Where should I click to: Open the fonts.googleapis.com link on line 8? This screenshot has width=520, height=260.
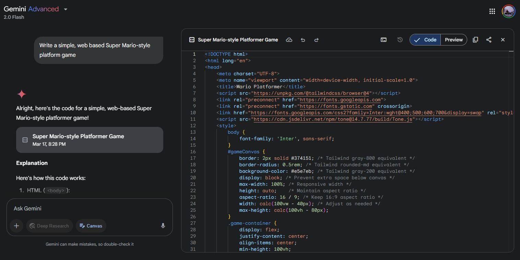pyautogui.click(x=340, y=100)
